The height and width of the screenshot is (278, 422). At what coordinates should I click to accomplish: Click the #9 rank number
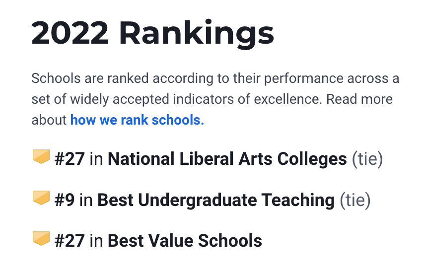click(65, 200)
